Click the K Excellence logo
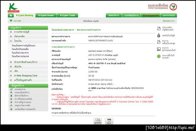The image size is (196, 131). pyautogui.click(x=13, y=8)
